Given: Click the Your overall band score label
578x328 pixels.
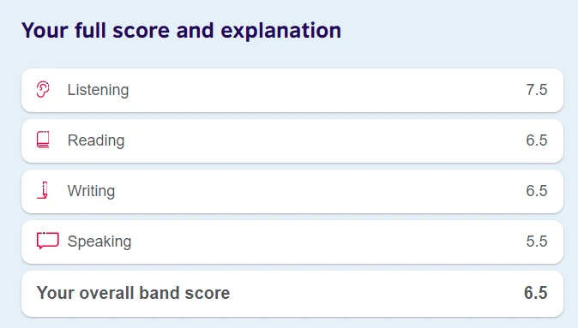Looking at the screenshot, I should (133, 293).
